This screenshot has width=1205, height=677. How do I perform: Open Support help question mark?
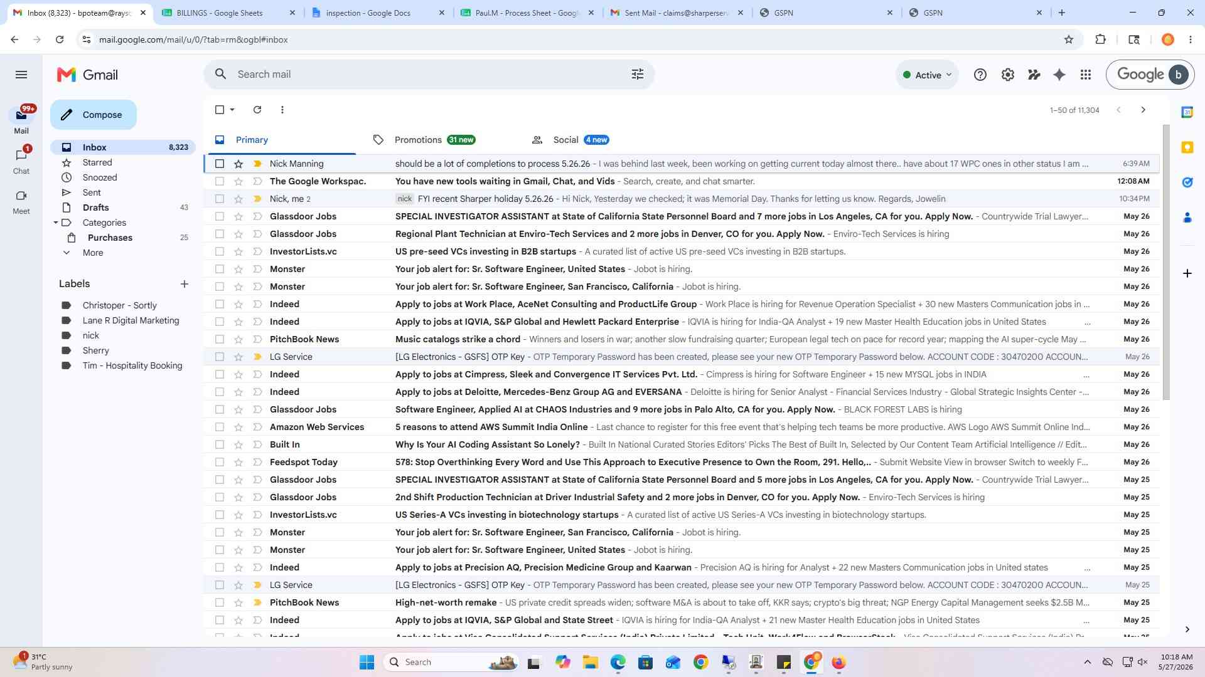[x=980, y=75]
